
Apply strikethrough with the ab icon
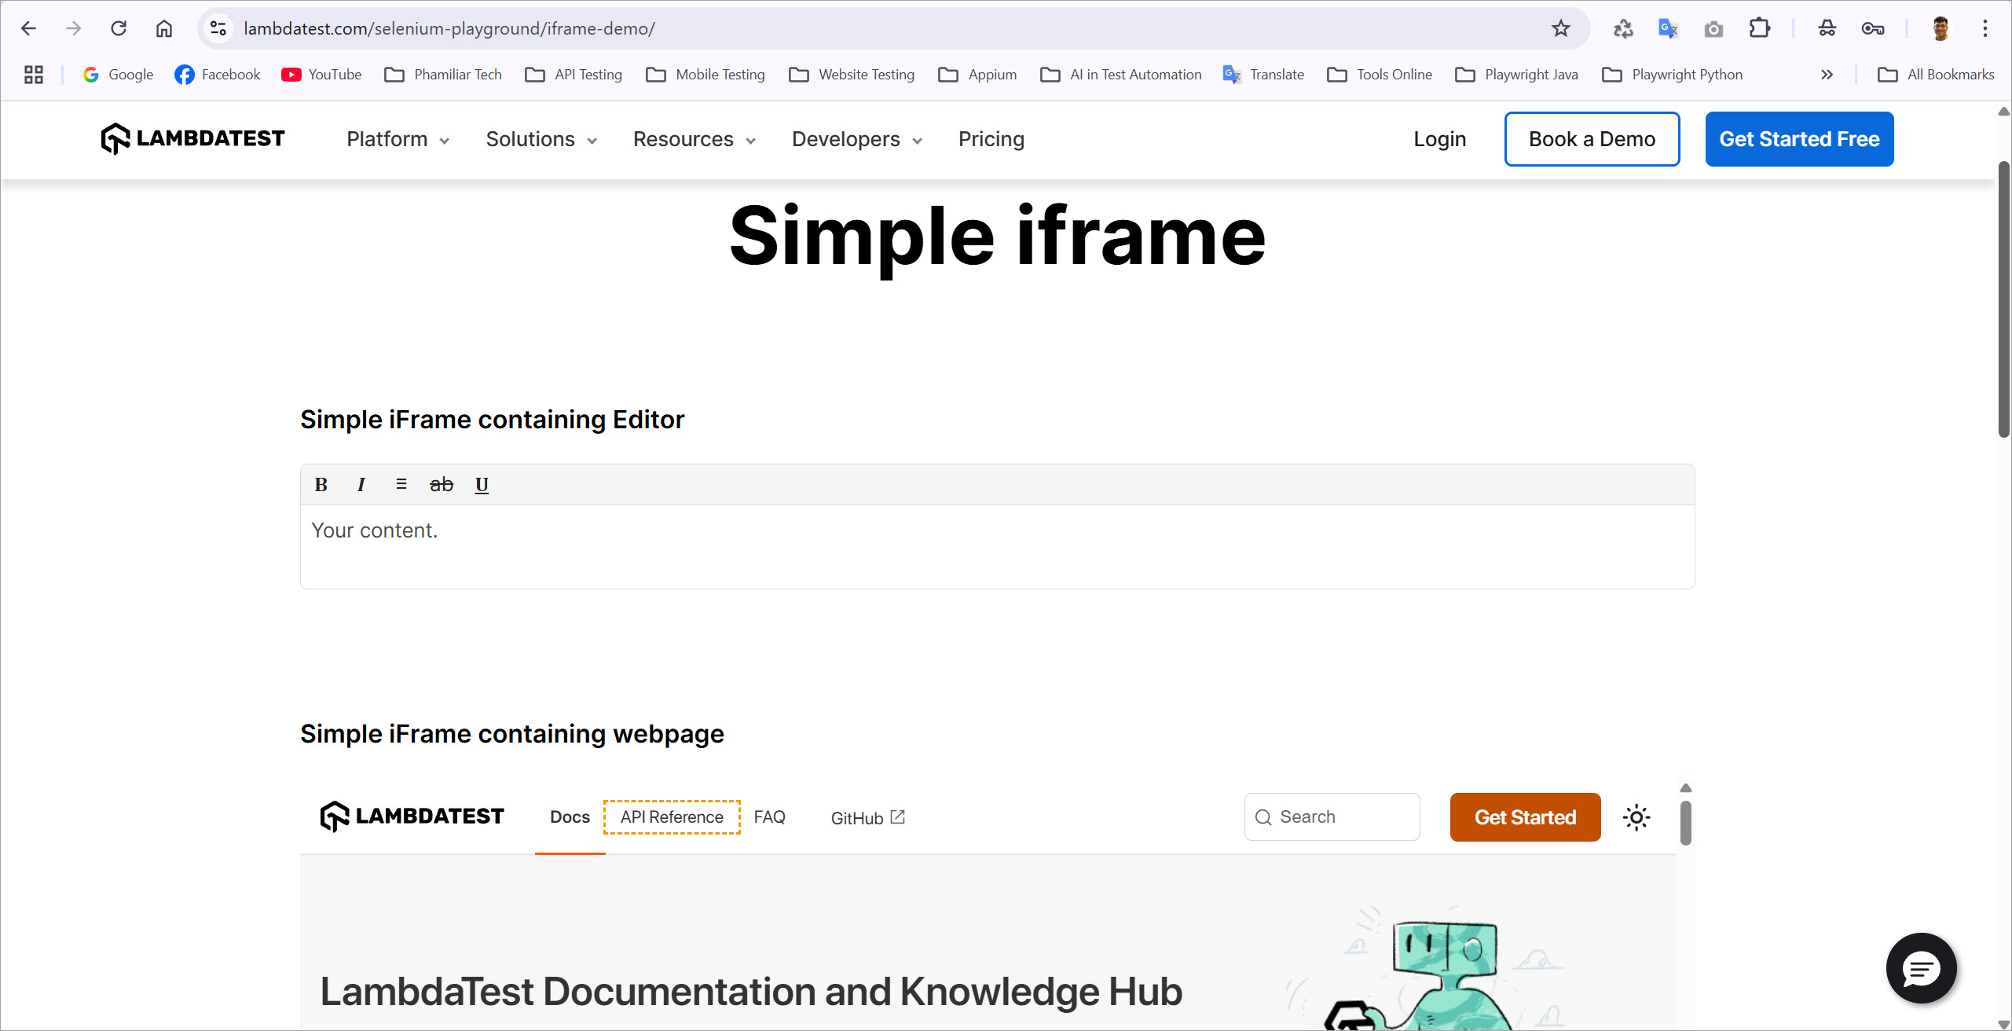[x=442, y=485]
